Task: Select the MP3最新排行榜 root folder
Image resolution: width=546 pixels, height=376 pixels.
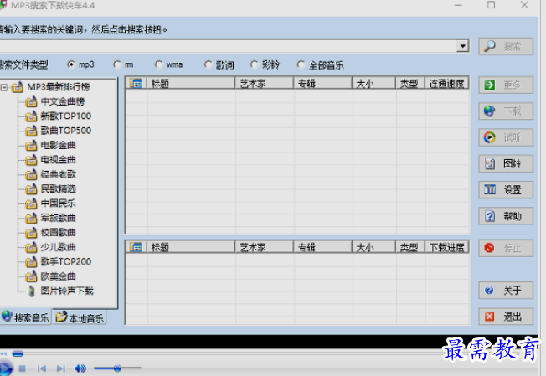Action: (58, 87)
